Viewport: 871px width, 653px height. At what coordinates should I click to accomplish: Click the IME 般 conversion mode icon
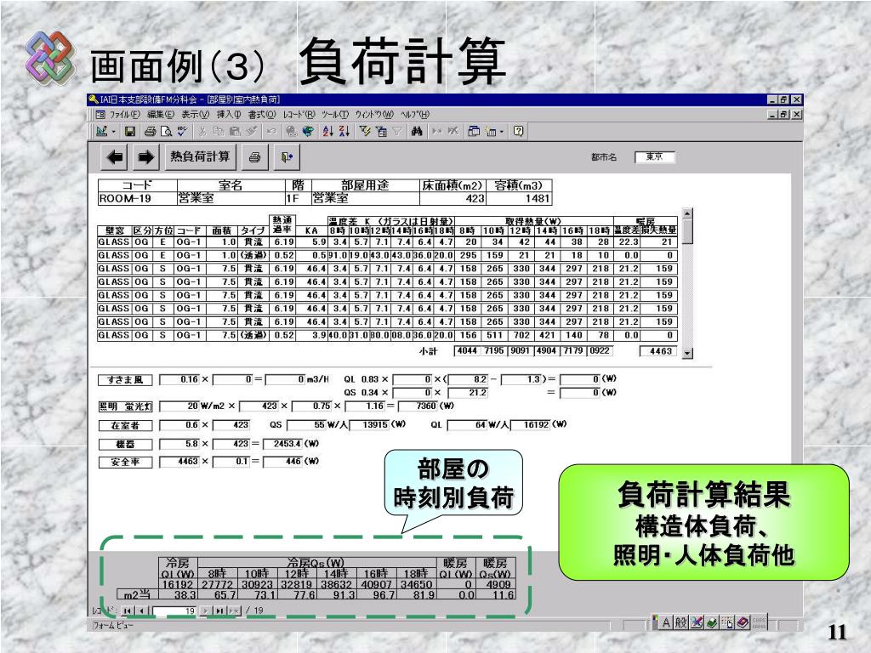(681, 622)
